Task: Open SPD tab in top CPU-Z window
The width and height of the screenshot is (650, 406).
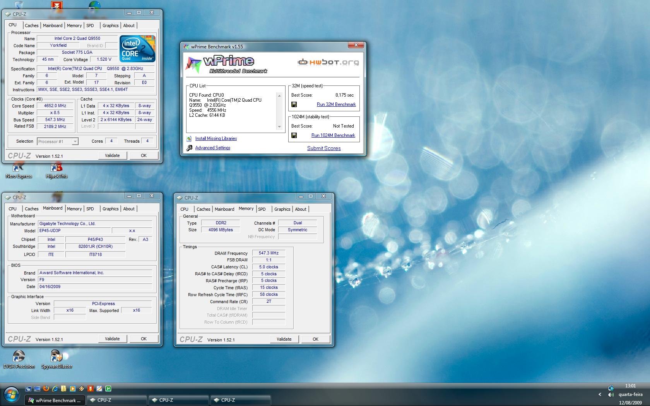Action: point(90,26)
